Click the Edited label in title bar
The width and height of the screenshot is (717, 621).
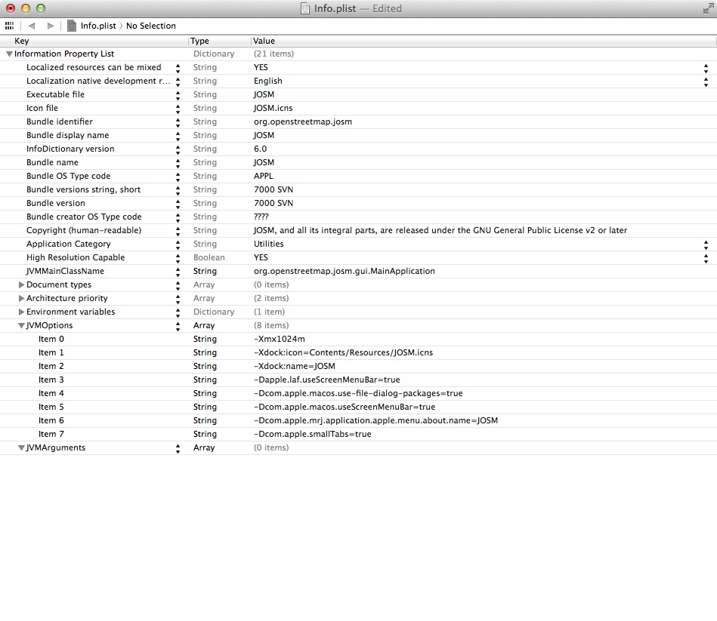pyautogui.click(x=387, y=8)
